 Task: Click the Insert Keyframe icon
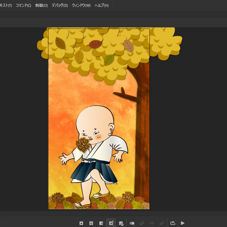(81, 223)
